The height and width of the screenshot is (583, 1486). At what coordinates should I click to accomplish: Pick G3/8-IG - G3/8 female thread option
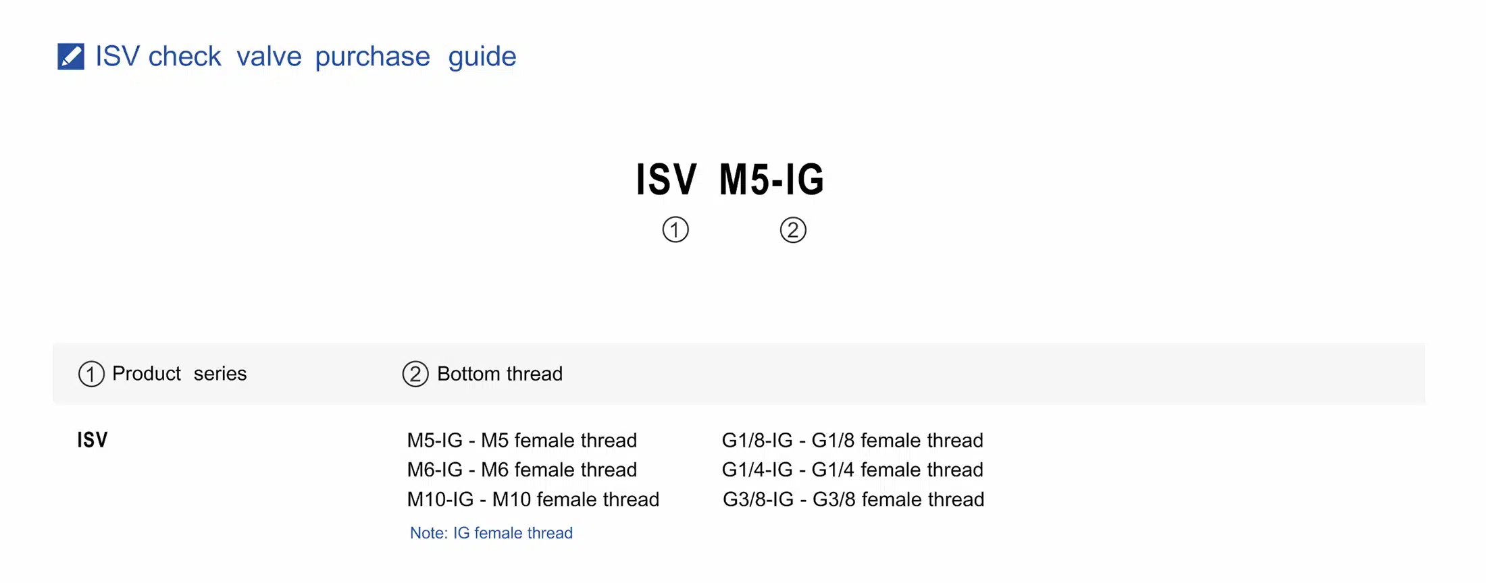click(853, 499)
